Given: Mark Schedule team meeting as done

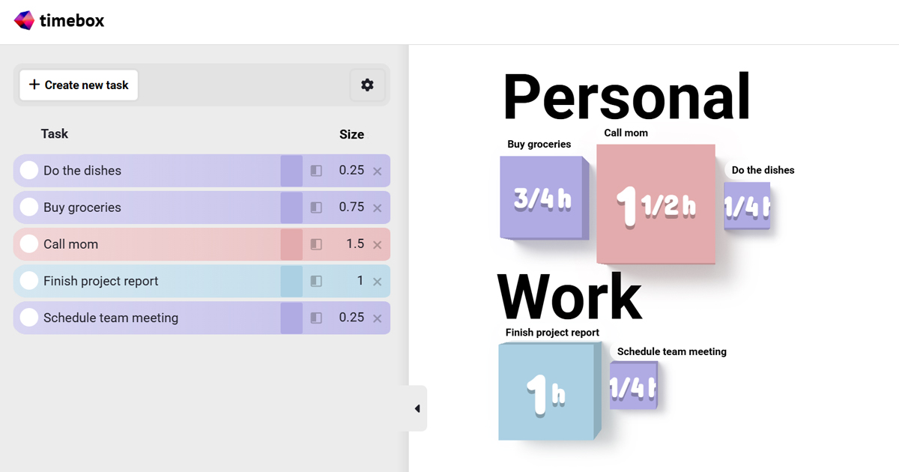Looking at the screenshot, I should pyautogui.click(x=28, y=317).
